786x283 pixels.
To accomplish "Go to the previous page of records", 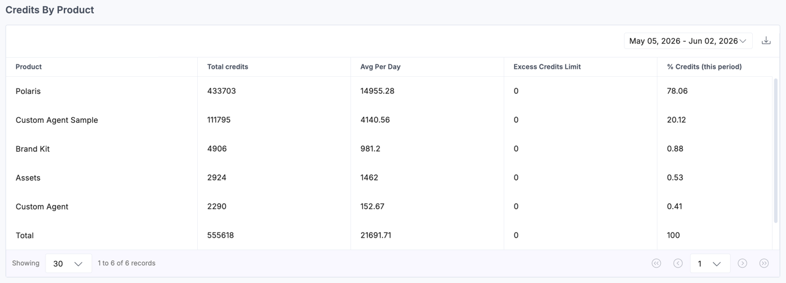I will coord(678,263).
